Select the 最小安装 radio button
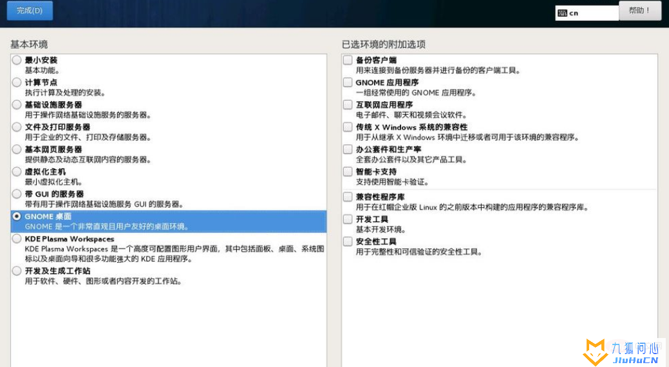 pyautogui.click(x=17, y=60)
